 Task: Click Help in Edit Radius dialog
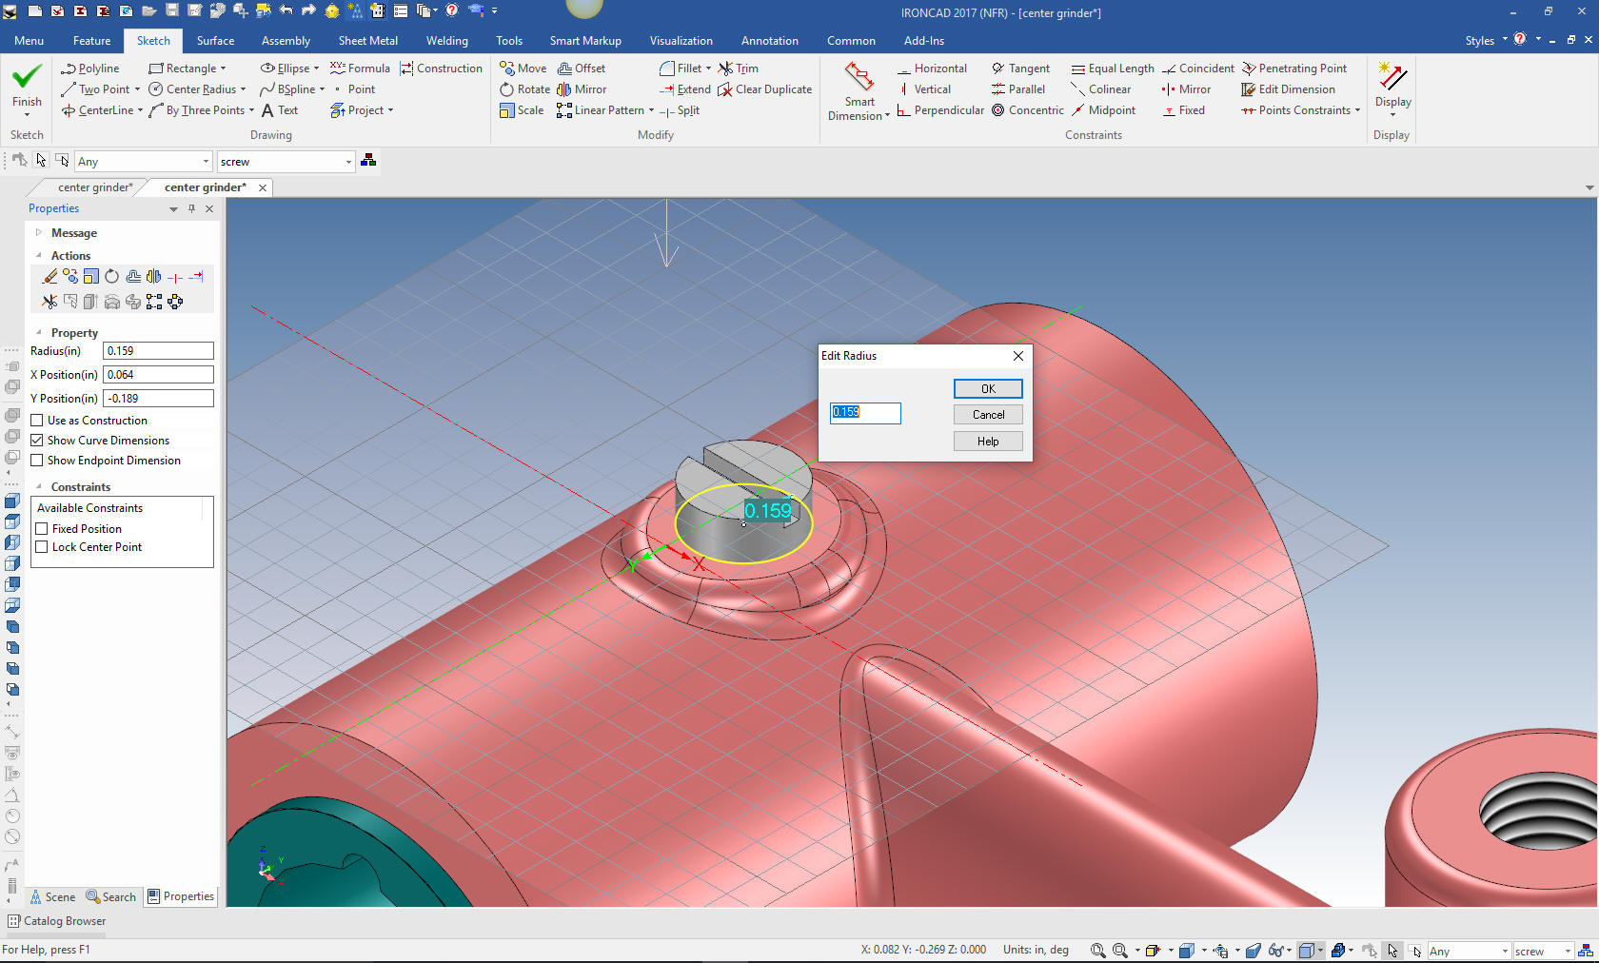point(988,442)
